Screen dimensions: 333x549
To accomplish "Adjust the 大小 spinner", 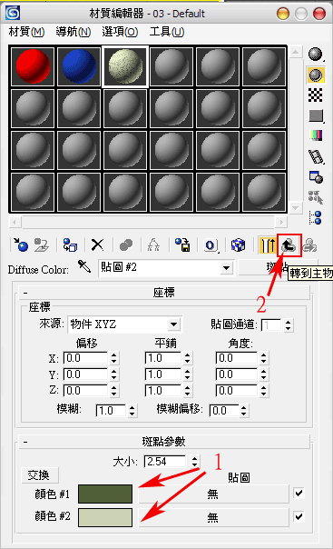I will (195, 462).
